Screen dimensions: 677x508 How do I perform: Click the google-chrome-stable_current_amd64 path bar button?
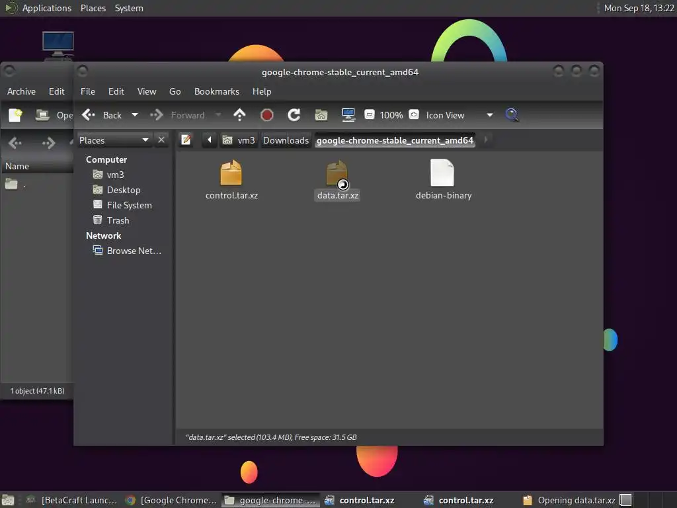coord(395,140)
